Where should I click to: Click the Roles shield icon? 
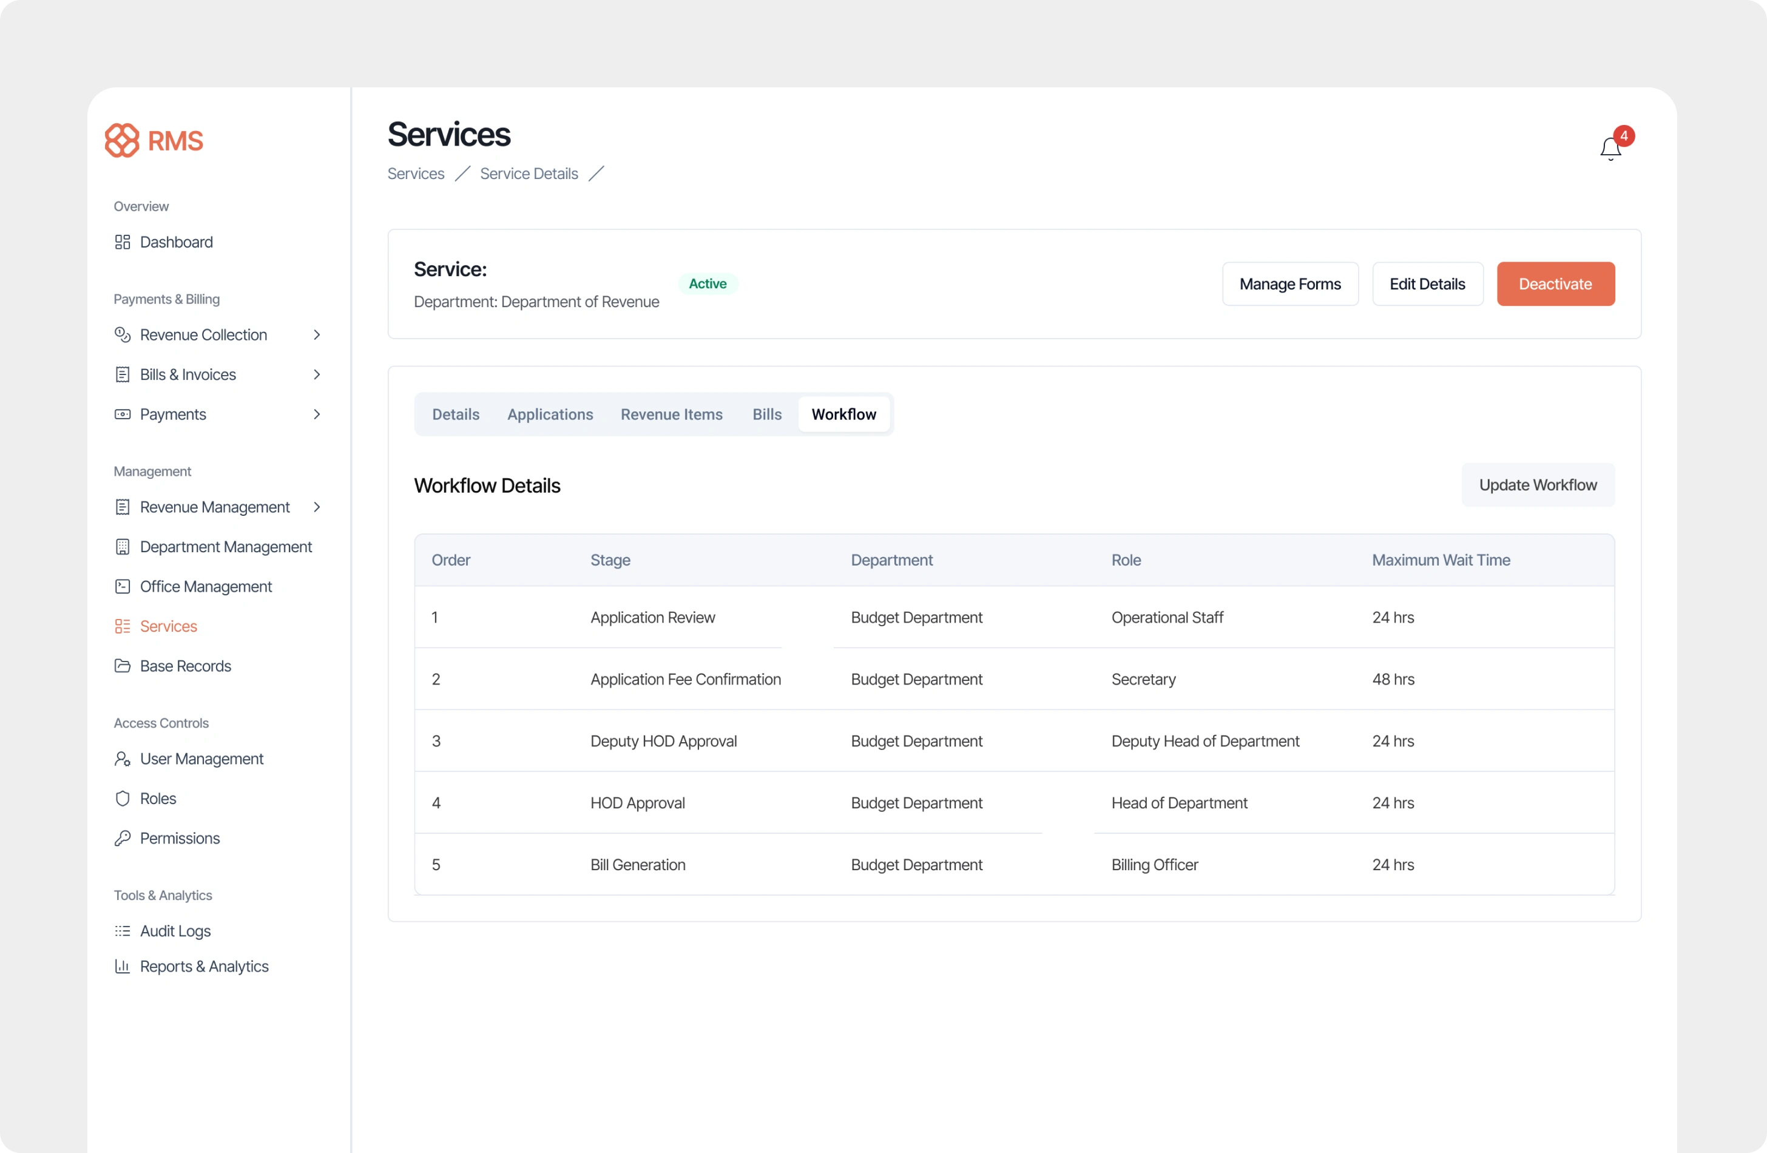(x=123, y=798)
